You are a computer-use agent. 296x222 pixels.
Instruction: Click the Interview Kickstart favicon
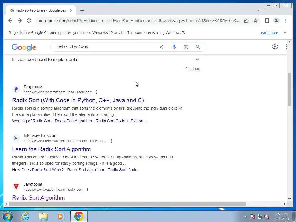[x=16, y=138]
